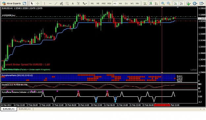Choose the horizontal line tool
The image size is (206, 120).
coord(50,3)
